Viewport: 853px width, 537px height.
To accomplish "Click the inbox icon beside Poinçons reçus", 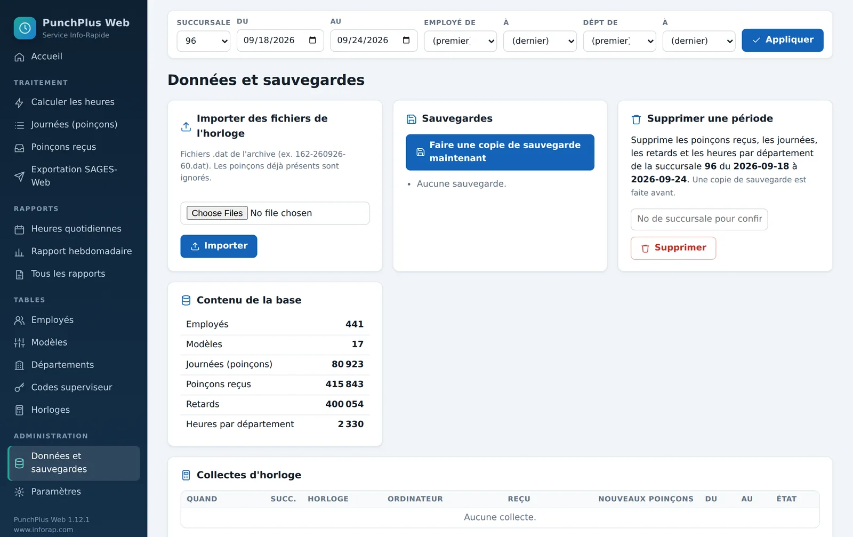I will coord(19,148).
